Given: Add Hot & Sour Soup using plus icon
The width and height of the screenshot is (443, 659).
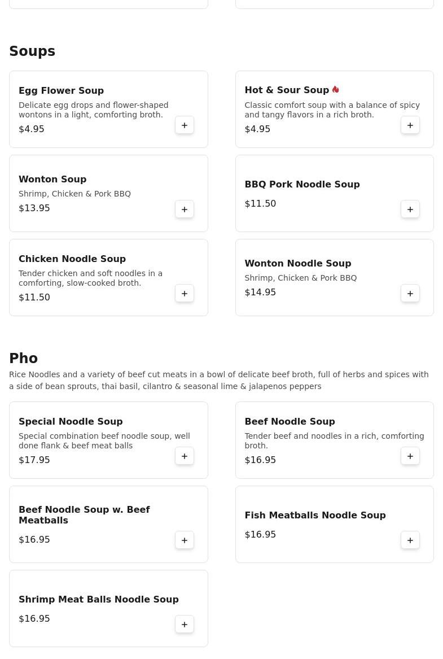Looking at the screenshot, I should (410, 125).
